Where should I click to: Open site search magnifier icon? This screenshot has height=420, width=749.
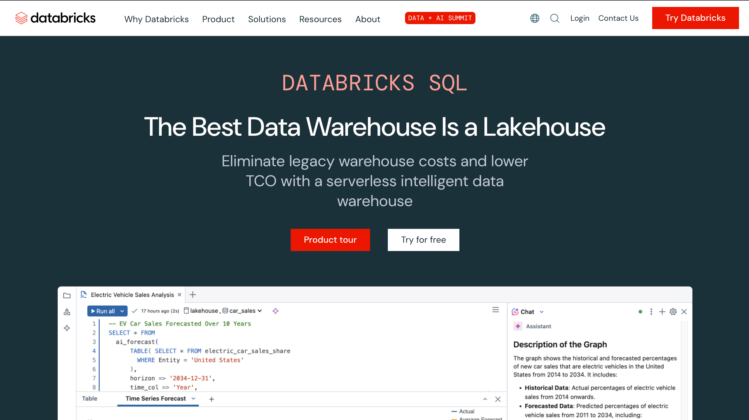[x=555, y=18]
